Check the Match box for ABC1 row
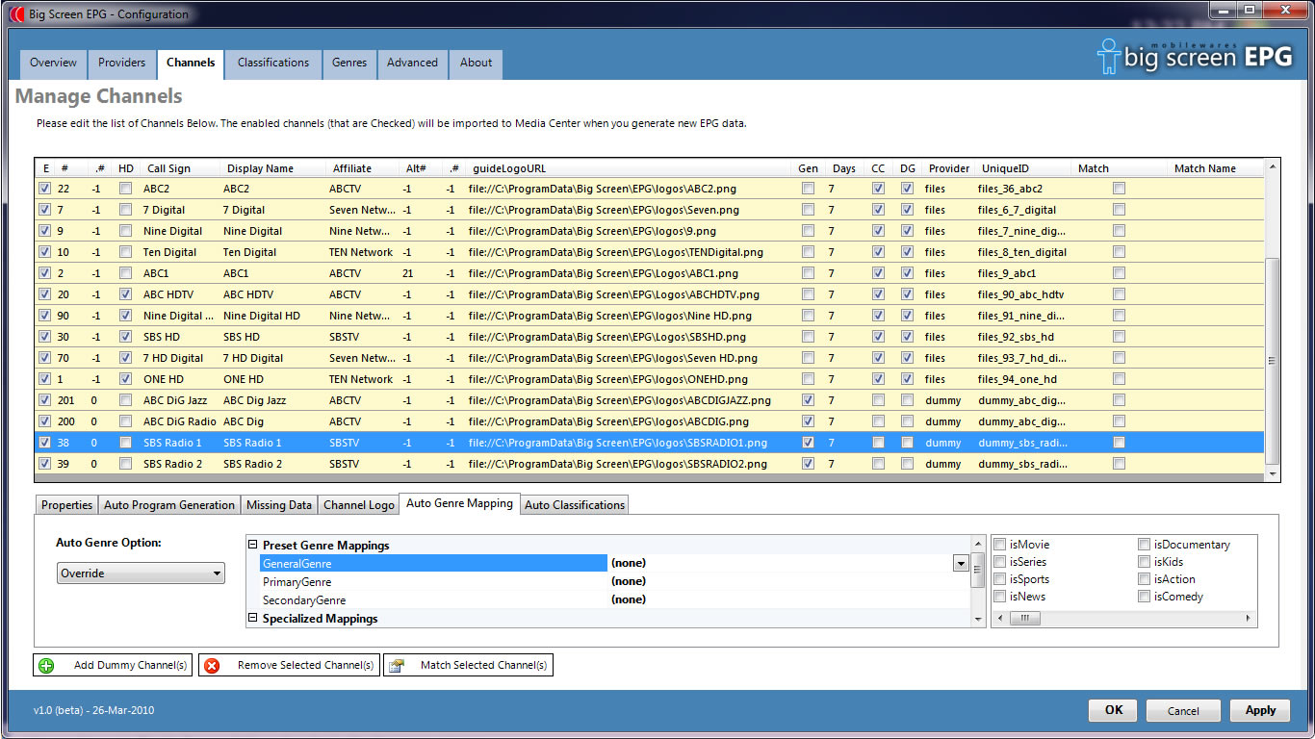Screen dimensions: 1315x739 pos(1119,273)
